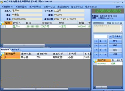Sort customer table by 公司名称 column header

(x=49, y=23)
